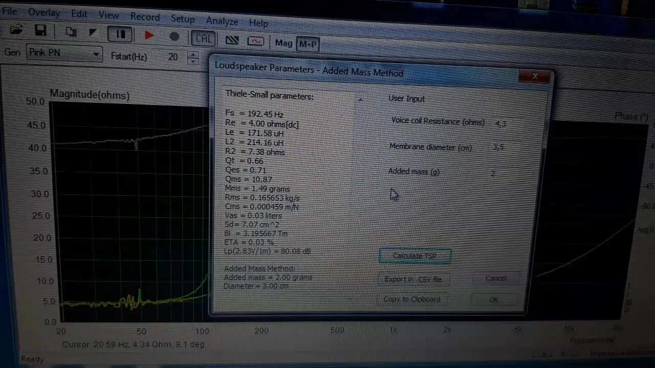Viewport: 655px width, 368px height.
Task: Click the Cancel button in the dialog
Action: coord(496,278)
